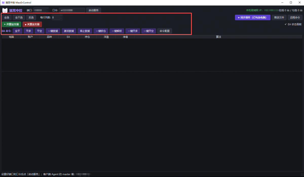Click the 在线 0 台 / 勾选 0 台 counter
304x177 pixels.
[x=291, y=10]
